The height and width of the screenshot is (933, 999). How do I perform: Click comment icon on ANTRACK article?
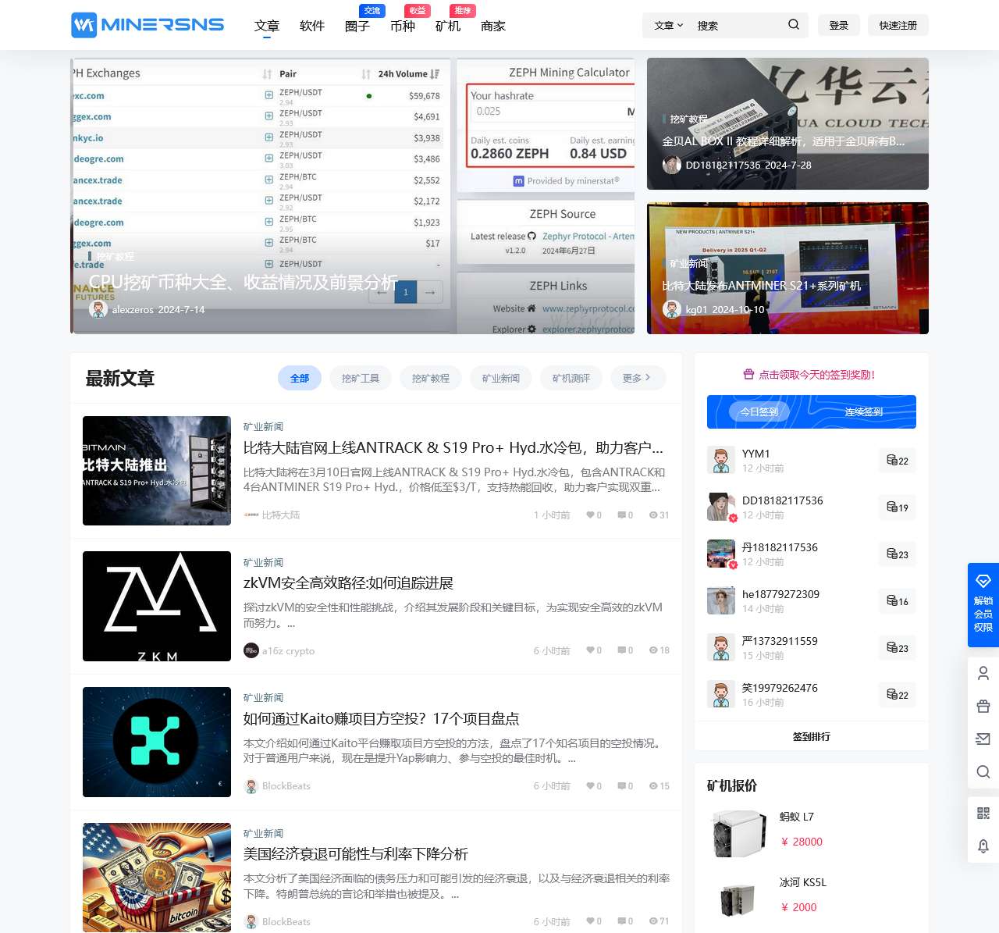coord(622,515)
